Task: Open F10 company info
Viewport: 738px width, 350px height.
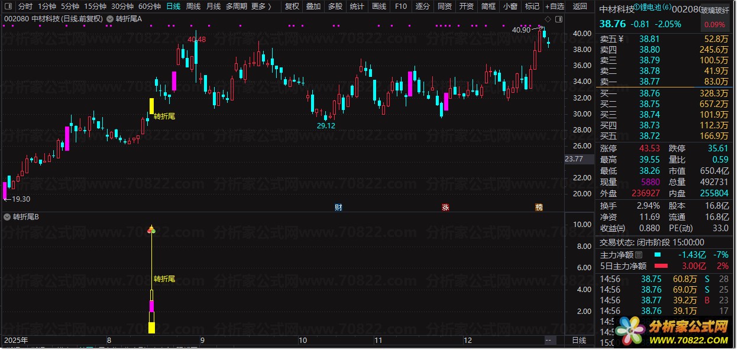Action: pyautogui.click(x=401, y=7)
